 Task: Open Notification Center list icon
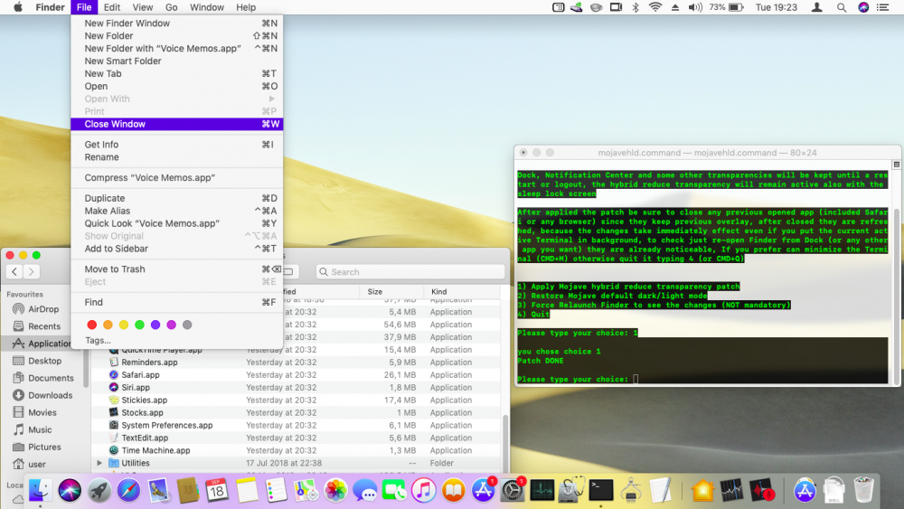coord(882,7)
